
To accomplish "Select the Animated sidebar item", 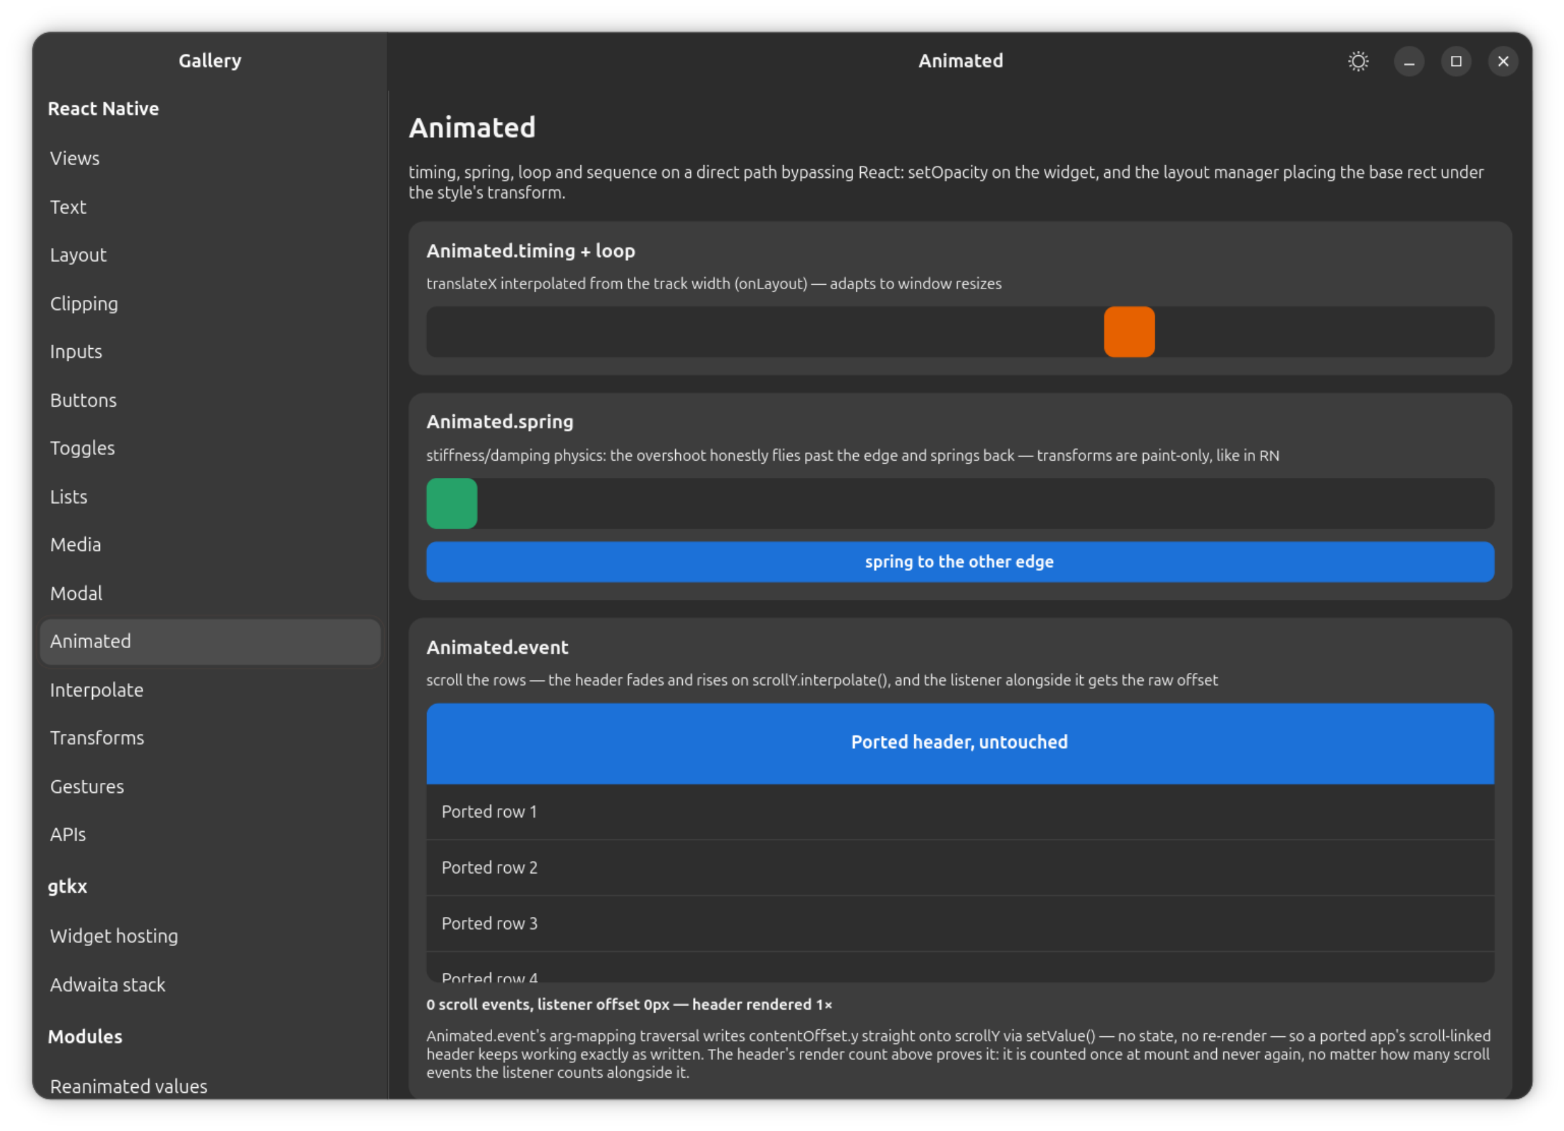I will pyautogui.click(x=210, y=641).
